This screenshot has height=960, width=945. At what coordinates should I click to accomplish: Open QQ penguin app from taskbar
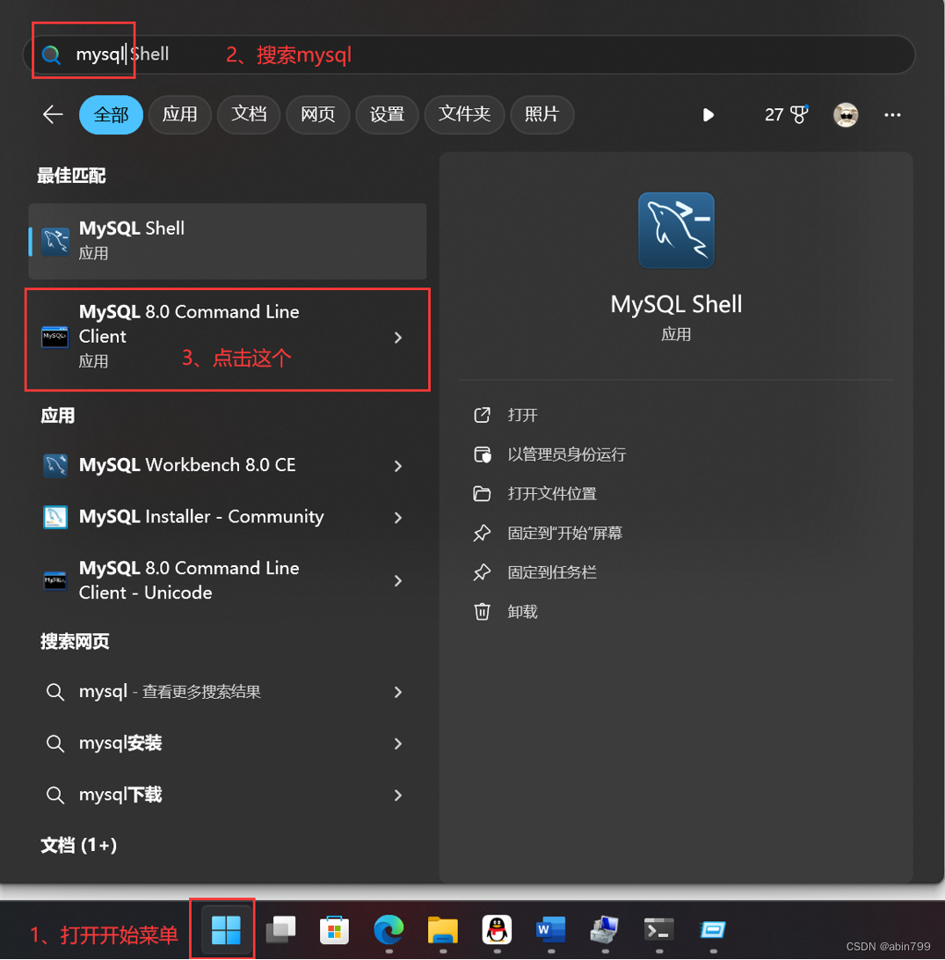497,930
